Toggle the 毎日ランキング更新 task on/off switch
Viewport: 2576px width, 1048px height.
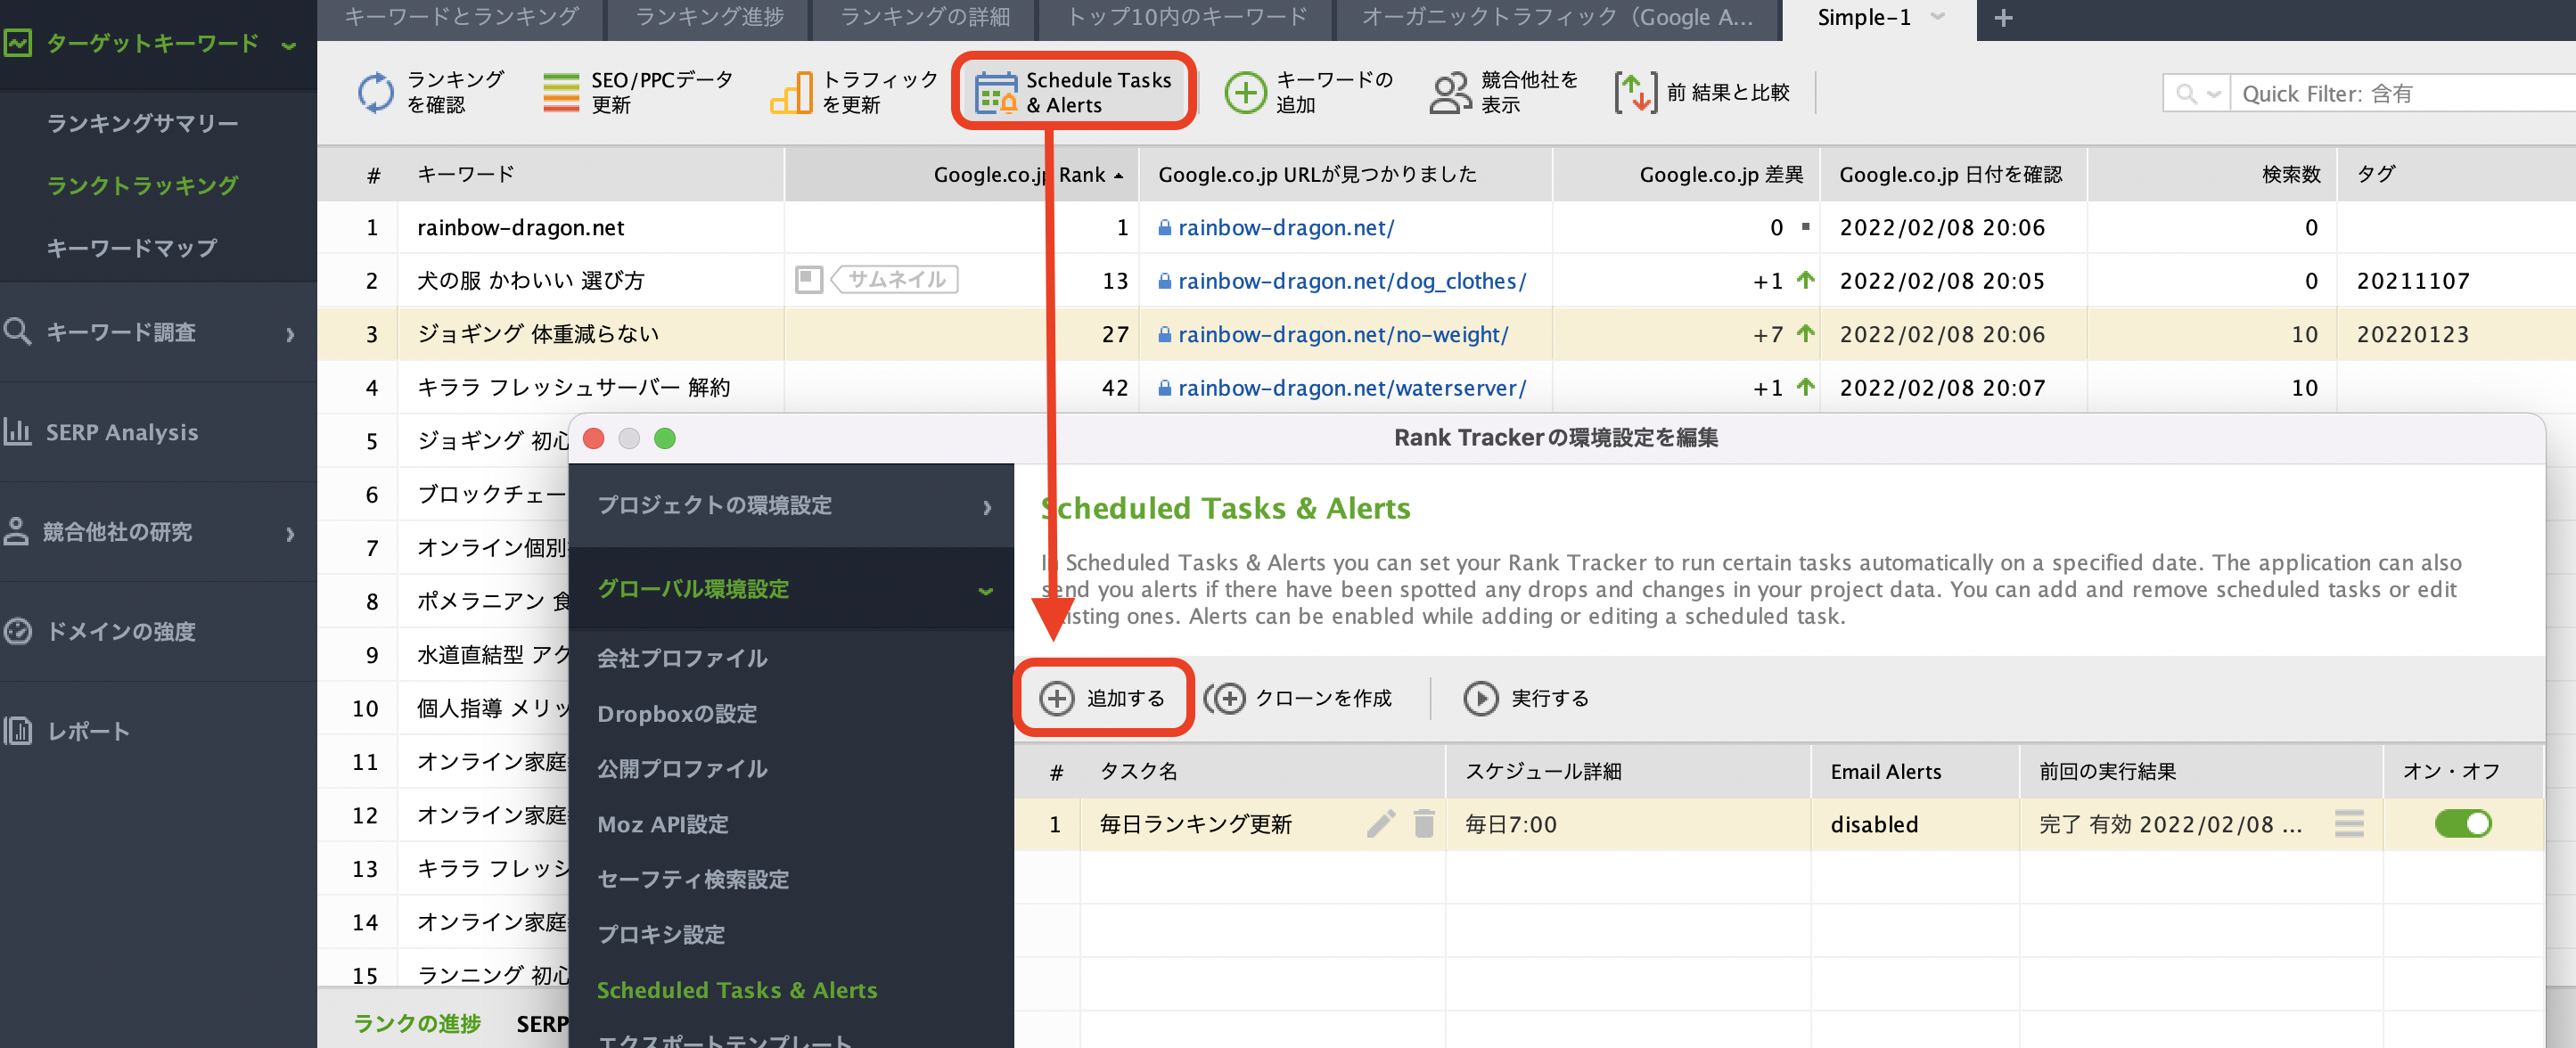[x=2463, y=824]
